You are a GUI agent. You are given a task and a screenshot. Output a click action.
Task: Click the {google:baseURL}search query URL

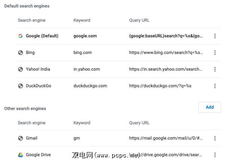click(x=166, y=36)
